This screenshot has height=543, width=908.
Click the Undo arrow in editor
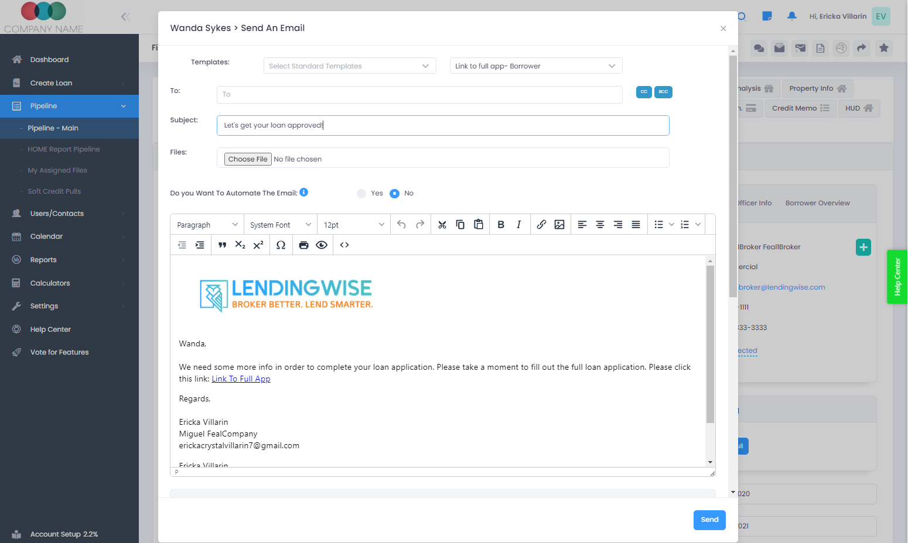[401, 225]
